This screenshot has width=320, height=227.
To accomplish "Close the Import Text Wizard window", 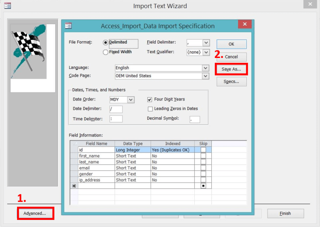I will (x=310, y=4).
